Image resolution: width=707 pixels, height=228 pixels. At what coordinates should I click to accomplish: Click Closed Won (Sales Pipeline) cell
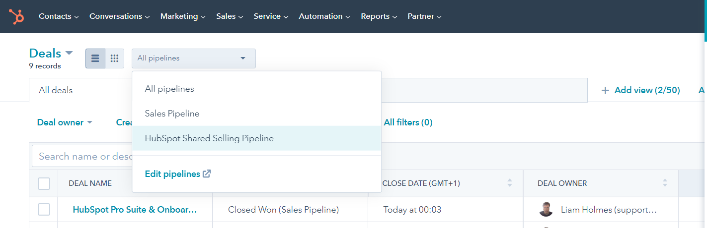click(283, 210)
